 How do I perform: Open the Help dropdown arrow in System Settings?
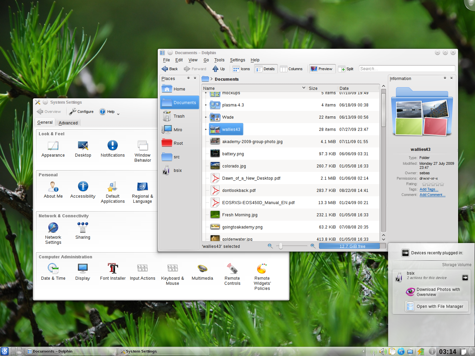(118, 114)
